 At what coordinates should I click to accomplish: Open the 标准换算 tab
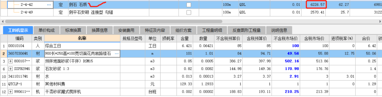pyautogui.click(x=73, y=30)
